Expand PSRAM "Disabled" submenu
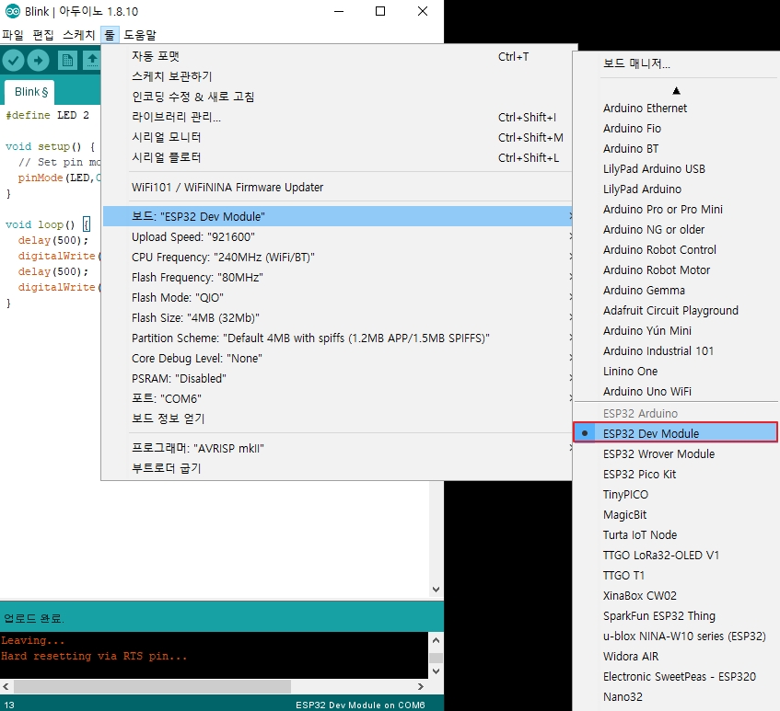780x711 pixels. (x=337, y=379)
